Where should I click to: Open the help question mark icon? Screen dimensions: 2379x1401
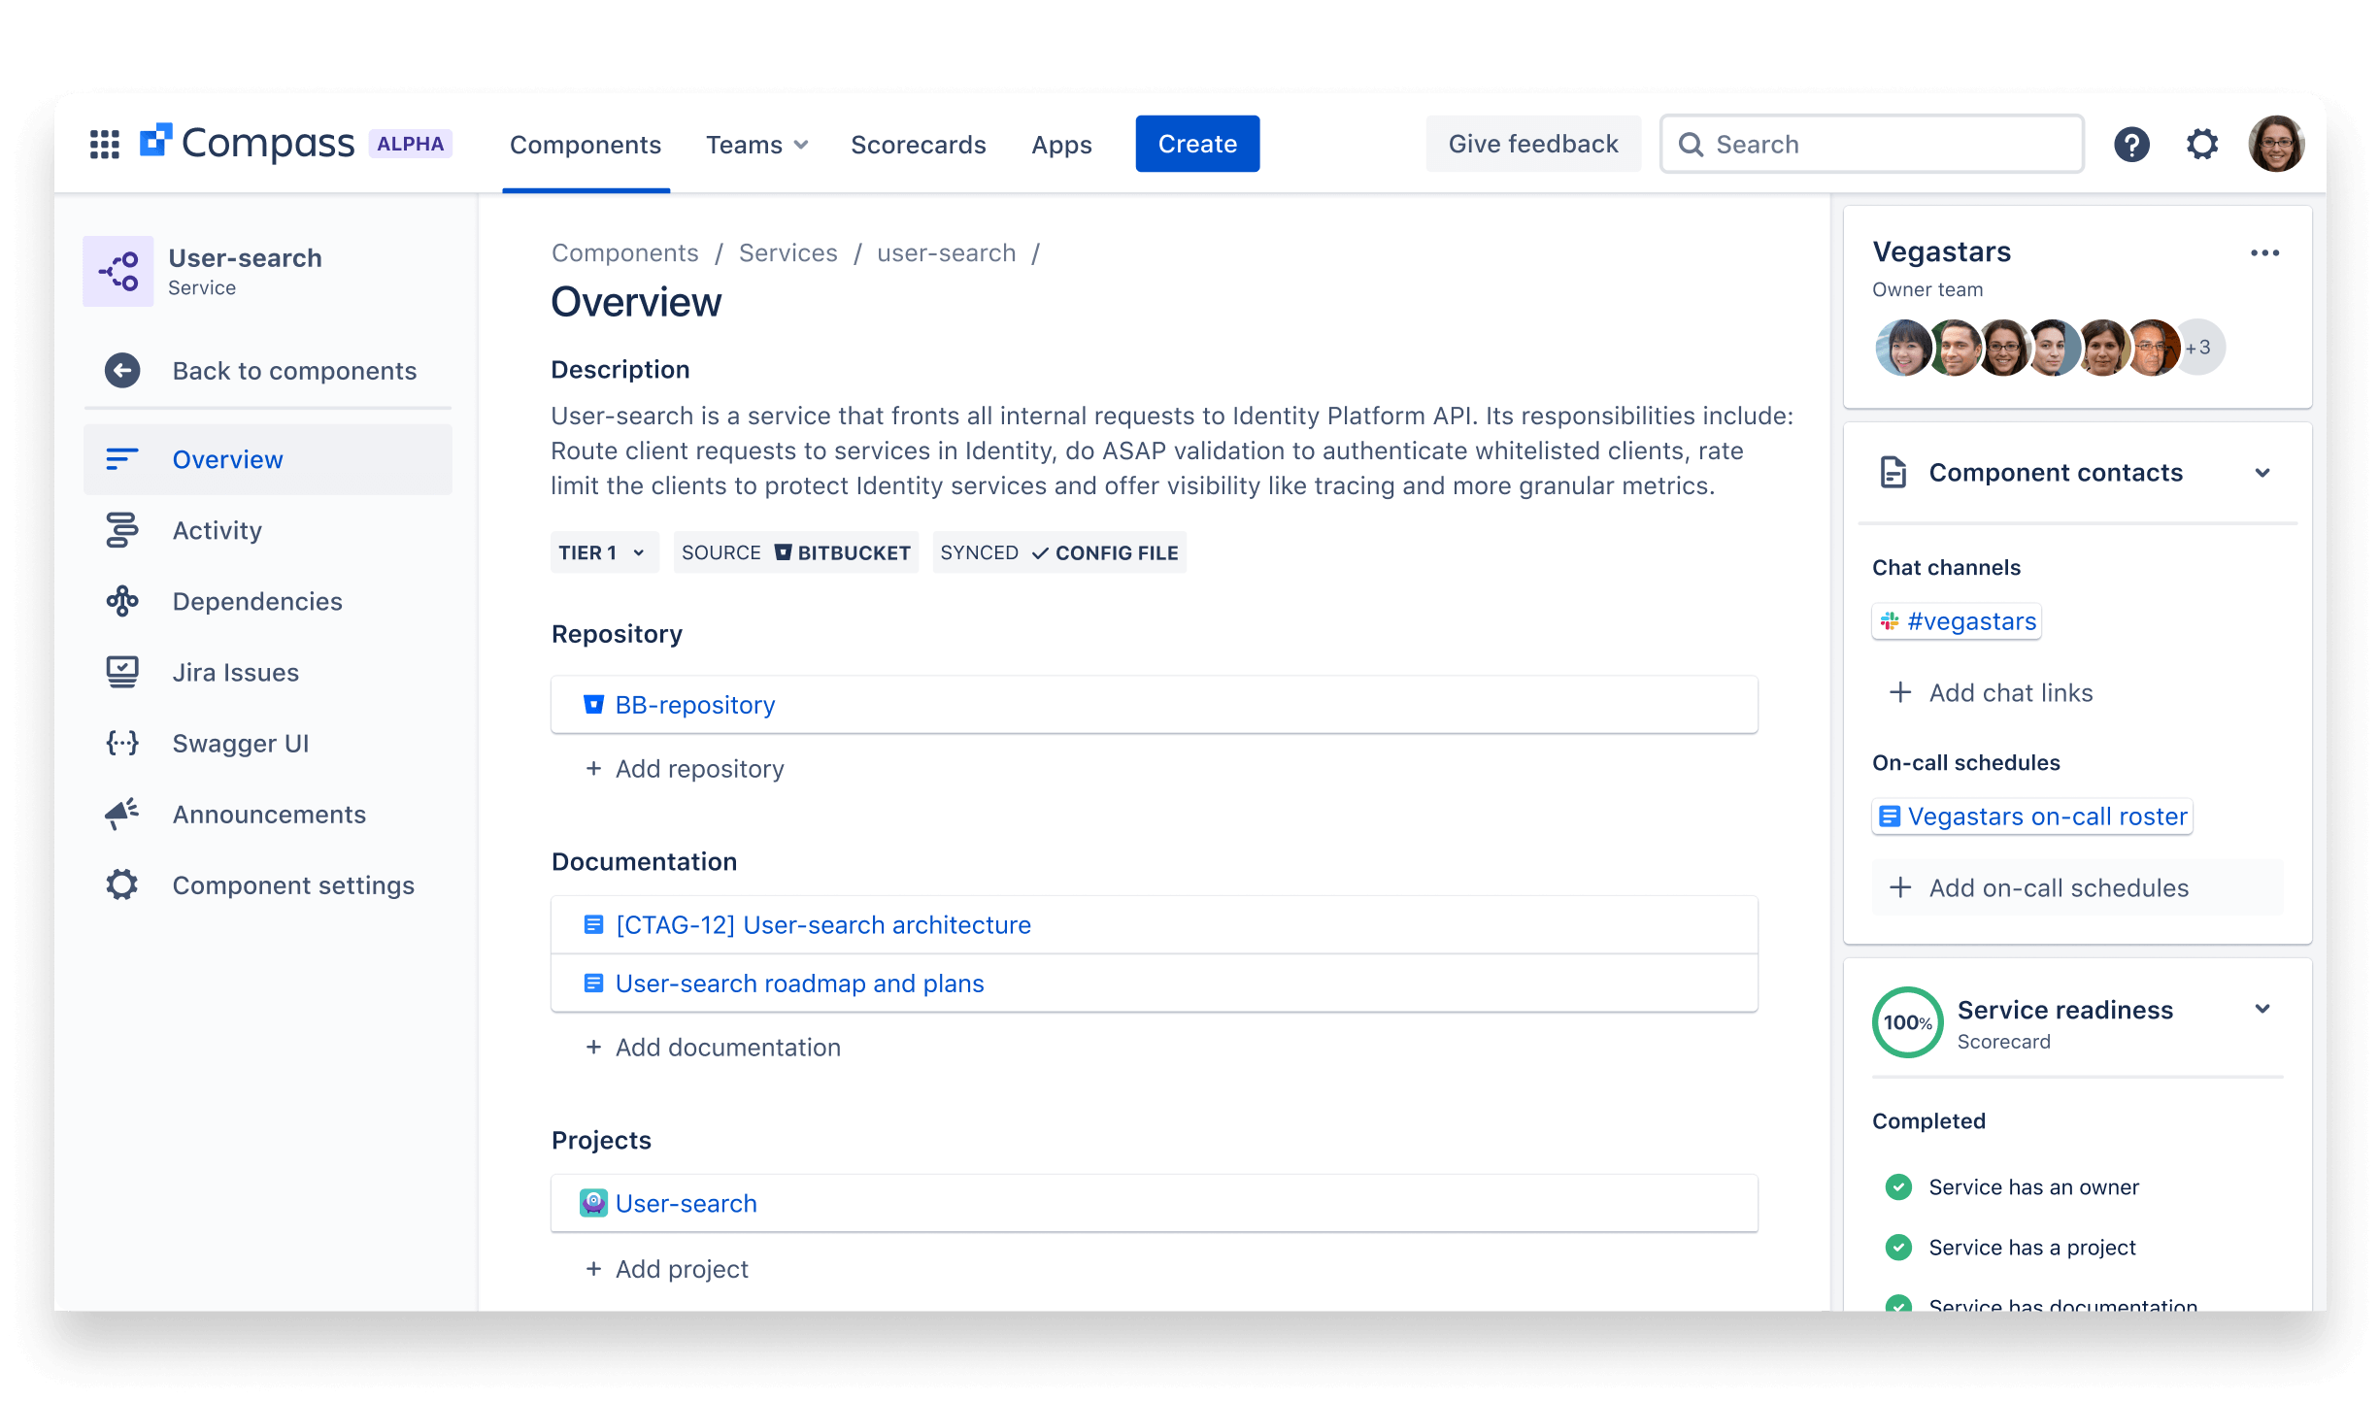[x=2131, y=145]
